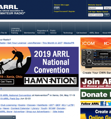The image size is (111, 119).
Task: Click the Search Licensees input field
Action: [95, 15]
